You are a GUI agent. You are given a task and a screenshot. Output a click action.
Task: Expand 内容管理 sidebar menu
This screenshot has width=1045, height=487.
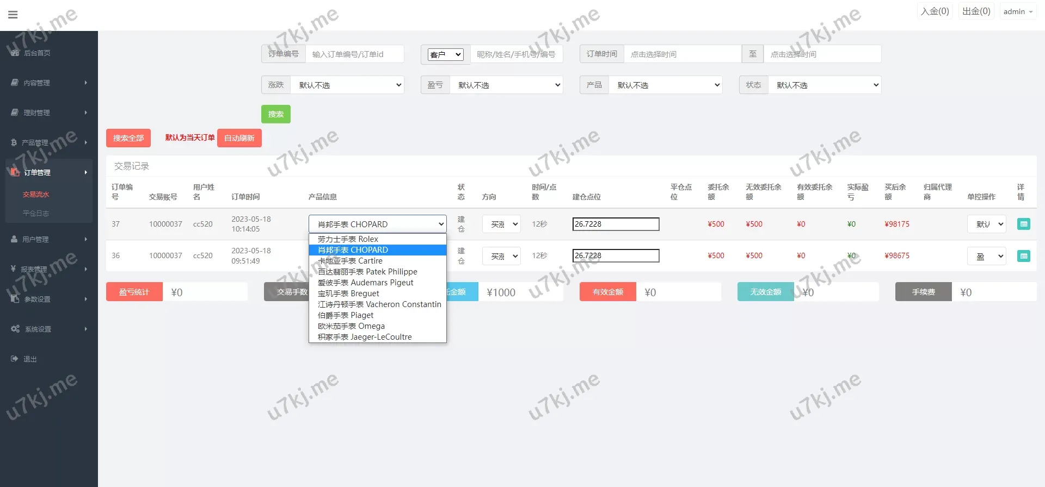49,83
